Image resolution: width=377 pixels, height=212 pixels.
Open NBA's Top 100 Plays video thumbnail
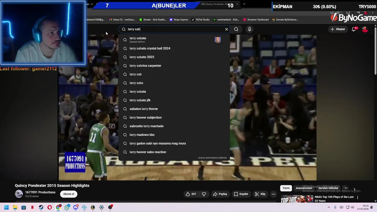point(297,199)
